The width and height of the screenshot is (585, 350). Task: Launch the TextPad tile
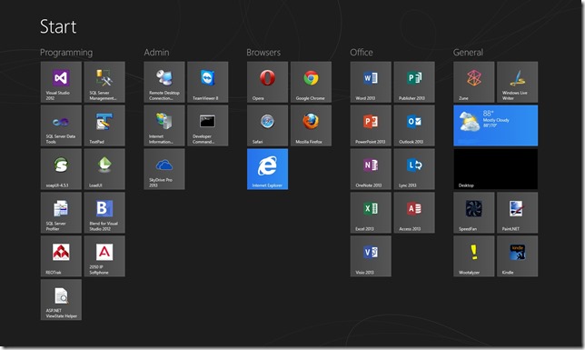click(104, 125)
